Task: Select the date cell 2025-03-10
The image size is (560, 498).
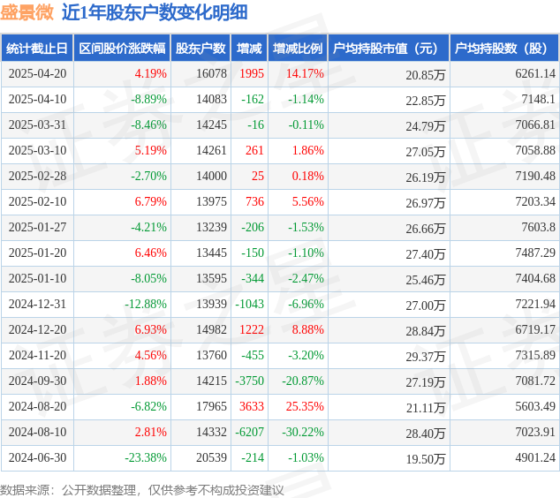Action: pos(37,150)
